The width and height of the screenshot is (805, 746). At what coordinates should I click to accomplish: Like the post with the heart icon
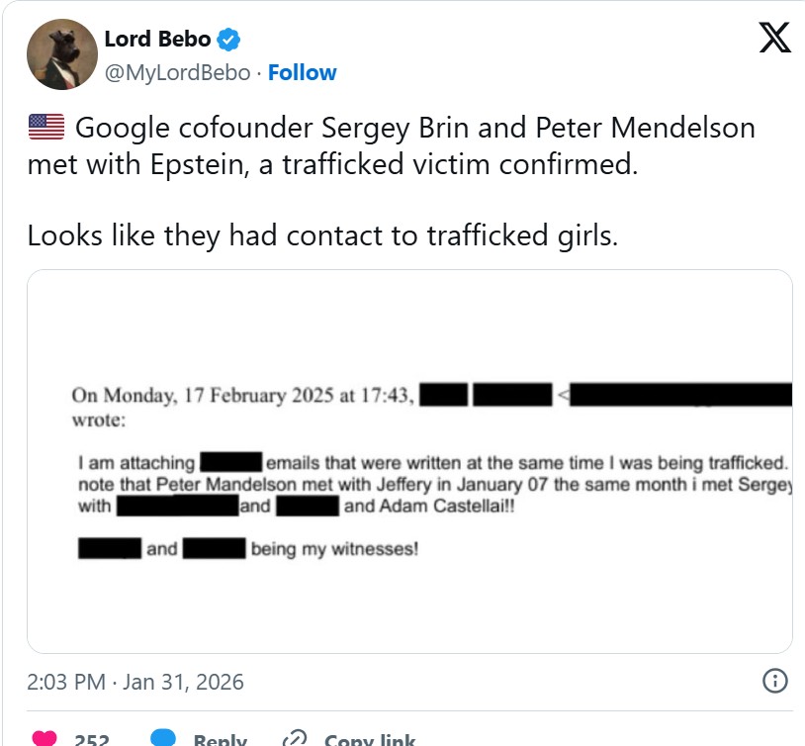(45, 738)
